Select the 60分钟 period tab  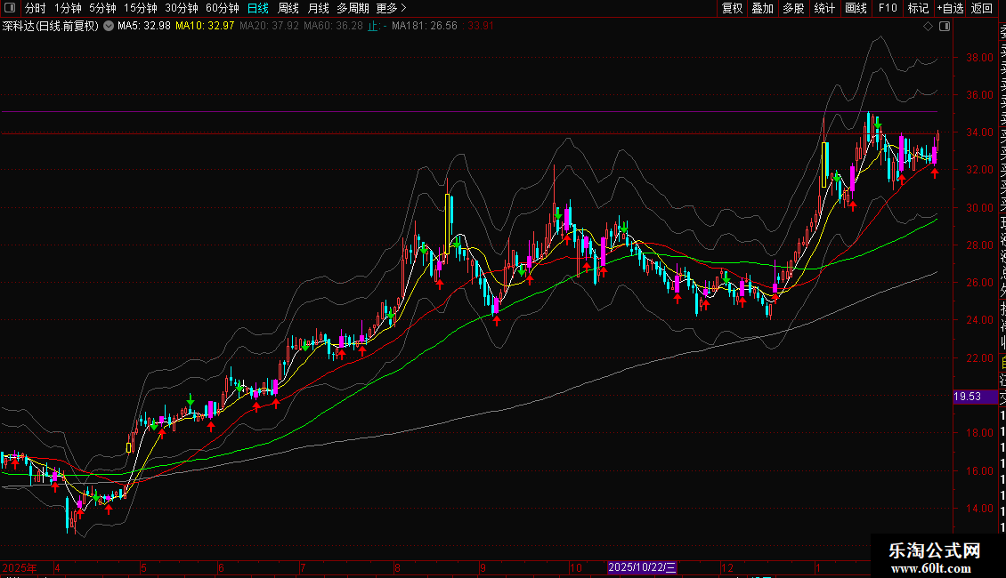pyautogui.click(x=222, y=8)
